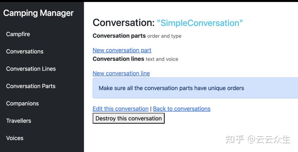Navigate to Companions in the sidebar

22,104
